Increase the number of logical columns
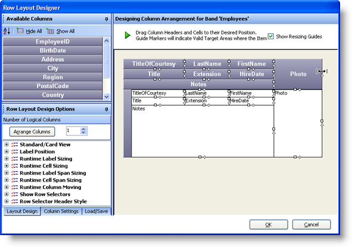This screenshot has height=247, width=352. [83, 129]
